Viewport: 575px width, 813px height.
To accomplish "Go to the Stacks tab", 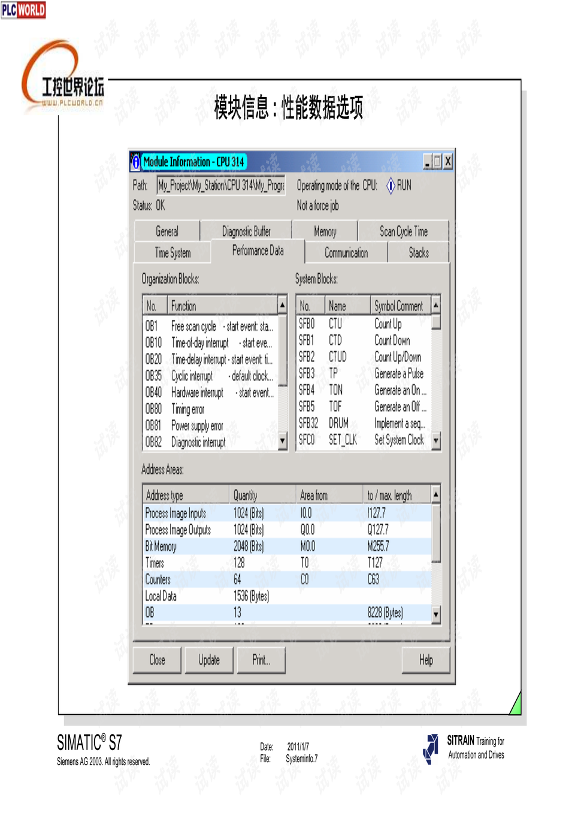I will (x=419, y=253).
